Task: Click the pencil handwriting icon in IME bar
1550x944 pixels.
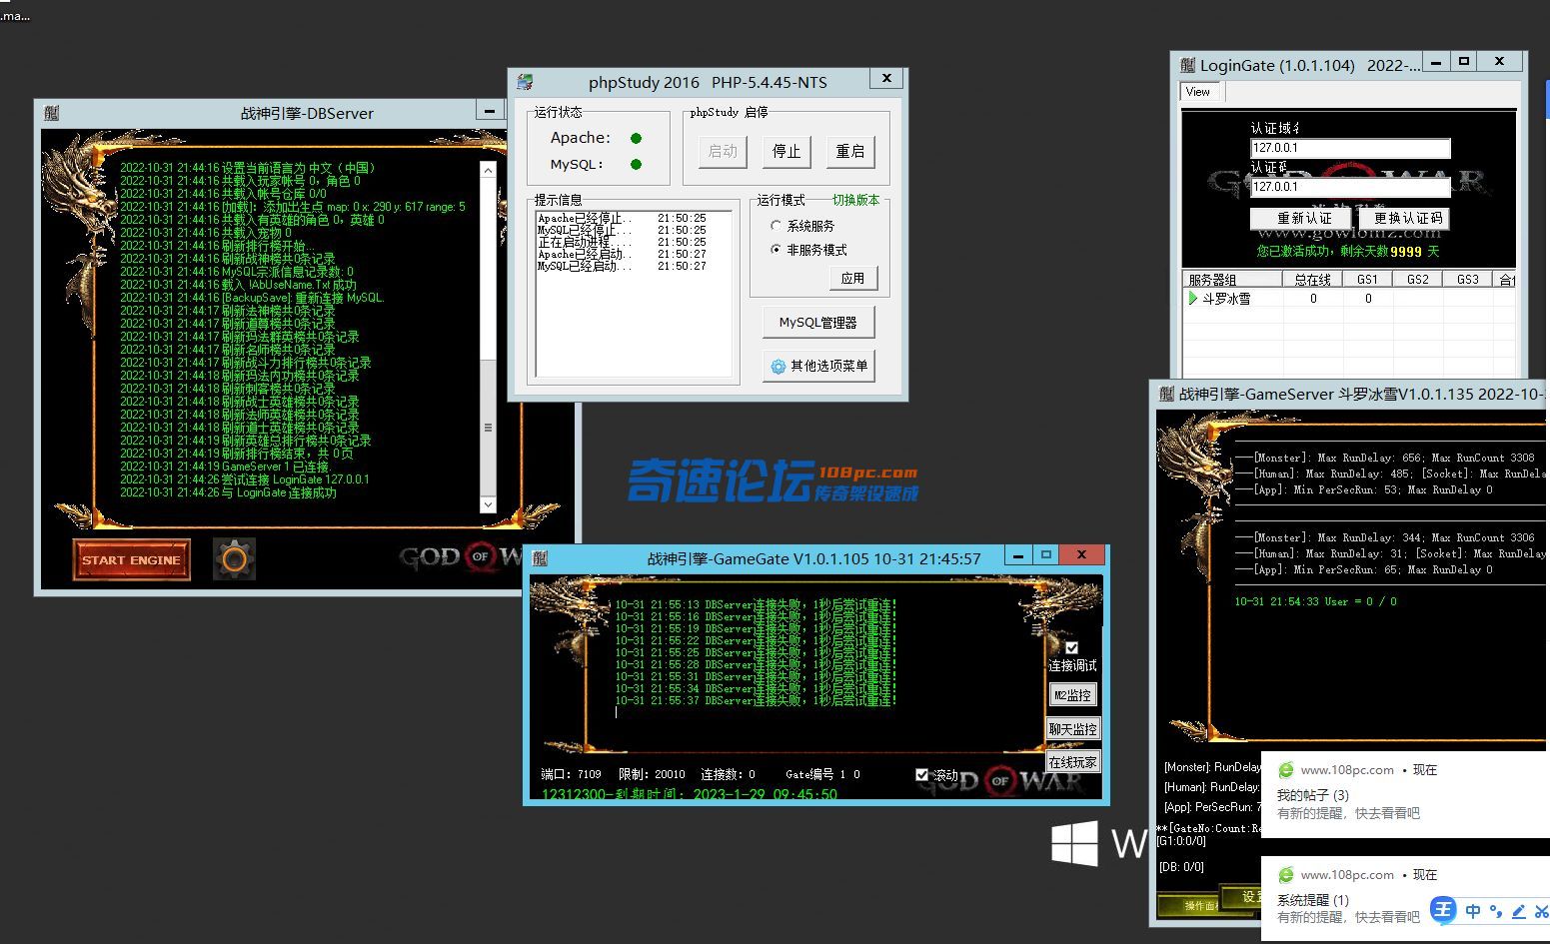Action: [1519, 911]
